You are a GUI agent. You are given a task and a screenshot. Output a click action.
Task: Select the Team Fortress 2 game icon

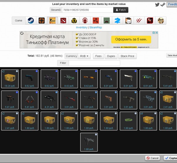(42, 21)
